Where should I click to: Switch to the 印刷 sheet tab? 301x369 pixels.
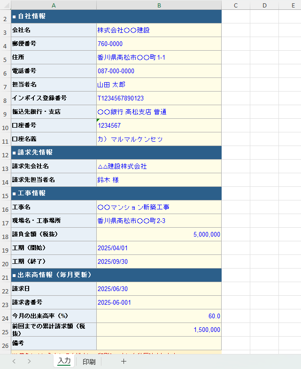pos(89,361)
